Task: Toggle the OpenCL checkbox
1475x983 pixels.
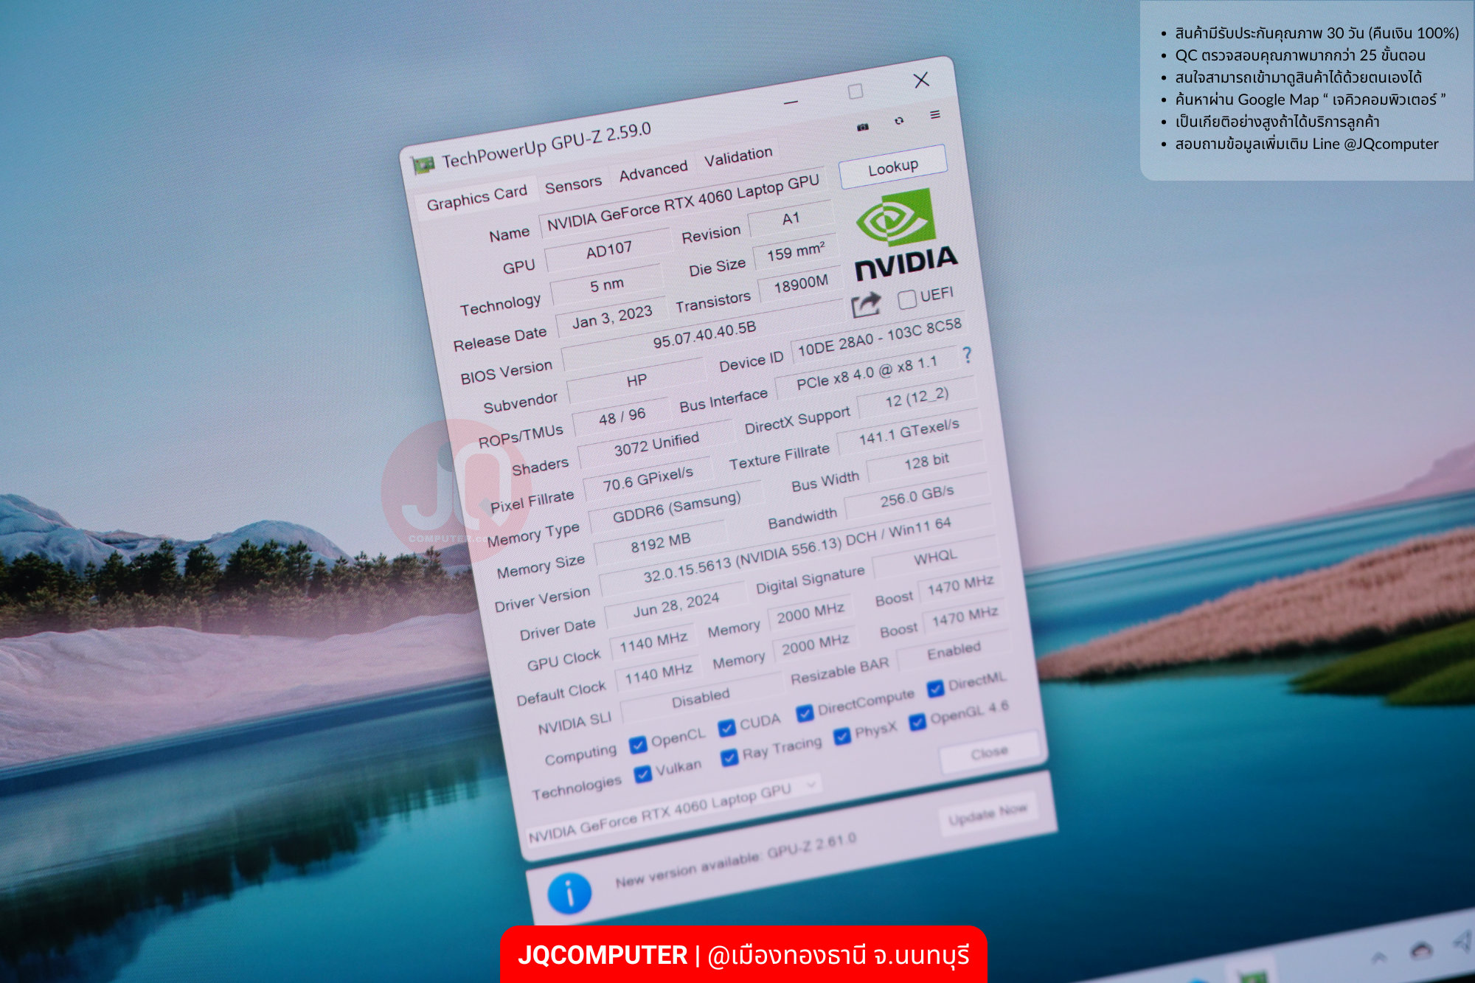Action: point(638,745)
